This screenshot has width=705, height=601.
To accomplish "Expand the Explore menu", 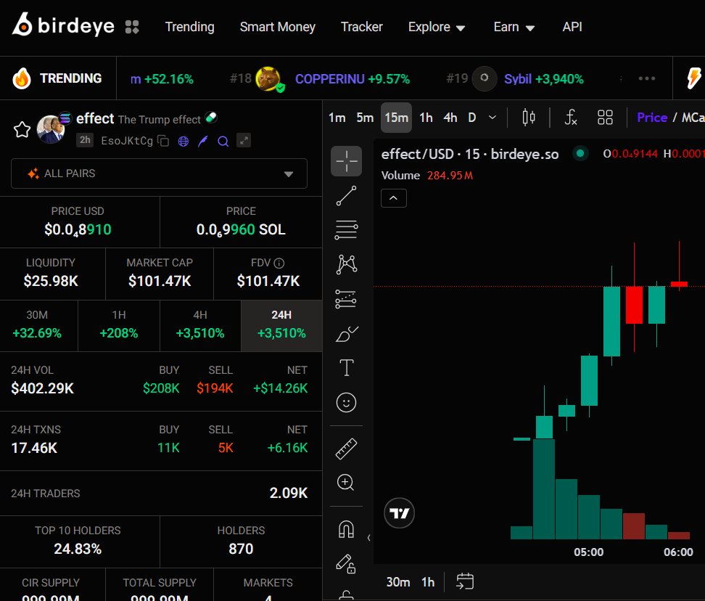I will click(436, 27).
